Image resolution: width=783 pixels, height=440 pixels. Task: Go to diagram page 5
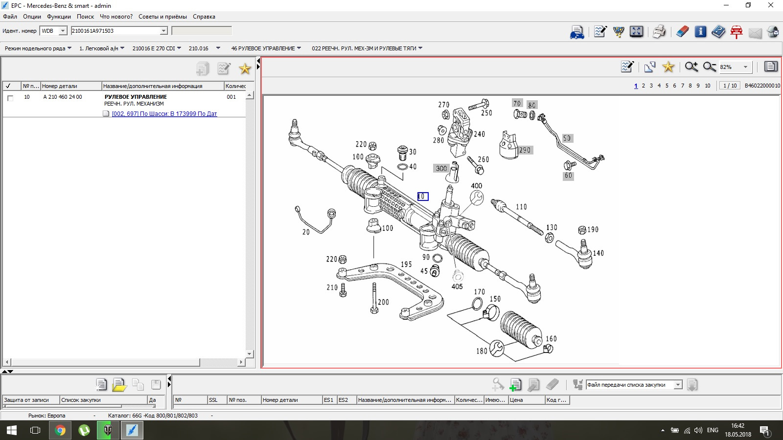point(667,86)
